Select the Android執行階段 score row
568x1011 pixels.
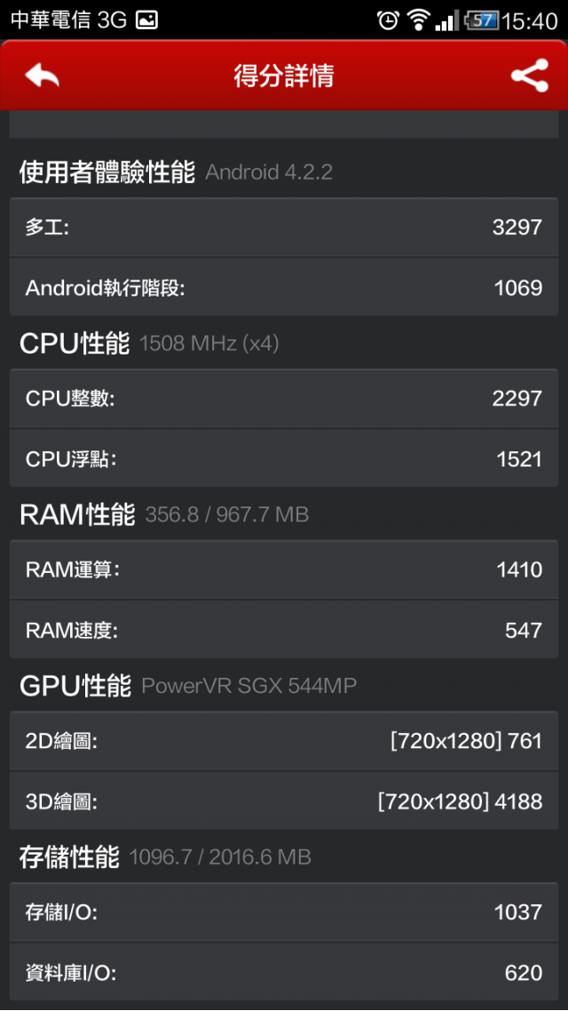click(x=283, y=287)
